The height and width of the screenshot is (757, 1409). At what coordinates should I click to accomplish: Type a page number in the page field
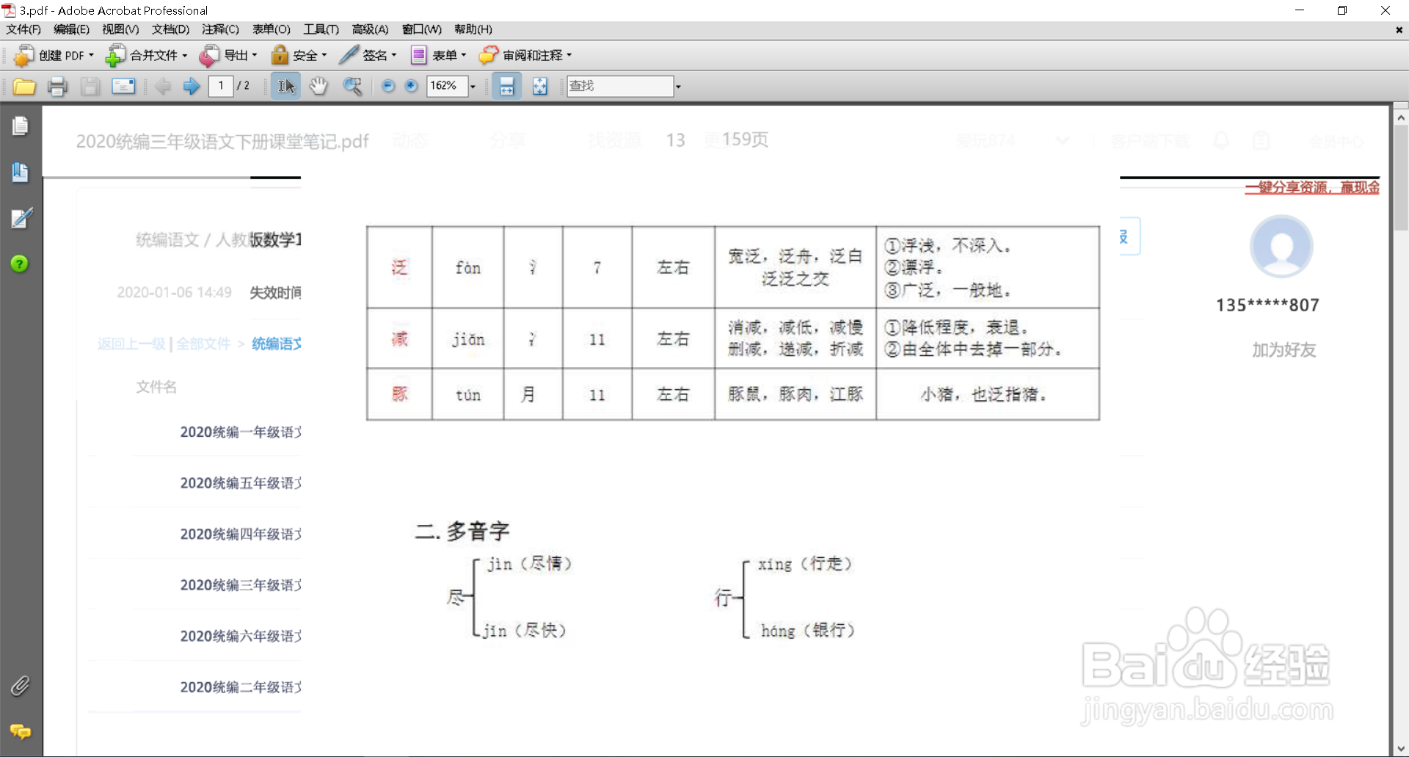pos(221,86)
